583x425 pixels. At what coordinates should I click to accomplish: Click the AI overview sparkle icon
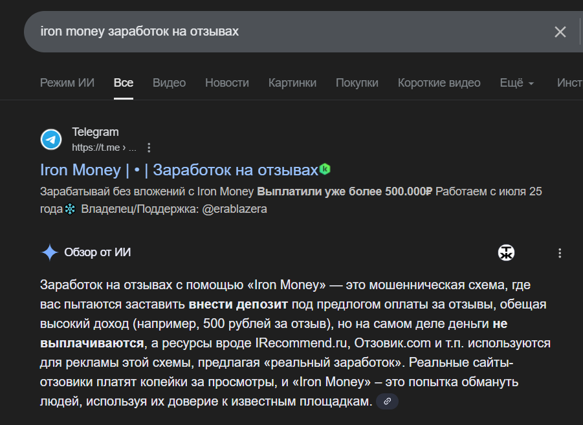pyautogui.click(x=50, y=252)
